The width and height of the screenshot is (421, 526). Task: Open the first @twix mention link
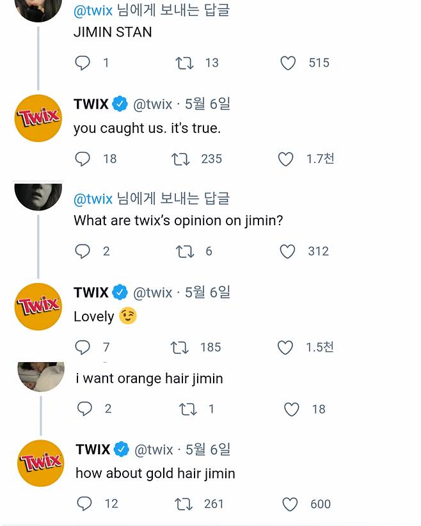click(x=93, y=10)
